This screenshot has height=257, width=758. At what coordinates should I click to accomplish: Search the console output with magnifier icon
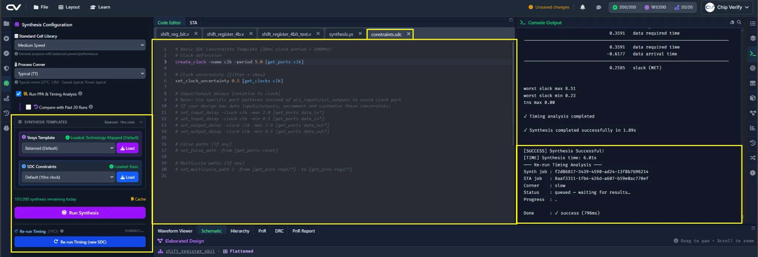(739, 22)
